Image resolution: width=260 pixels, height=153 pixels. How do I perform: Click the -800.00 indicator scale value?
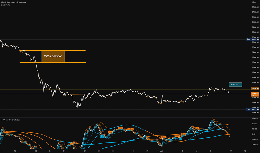[255, 145]
